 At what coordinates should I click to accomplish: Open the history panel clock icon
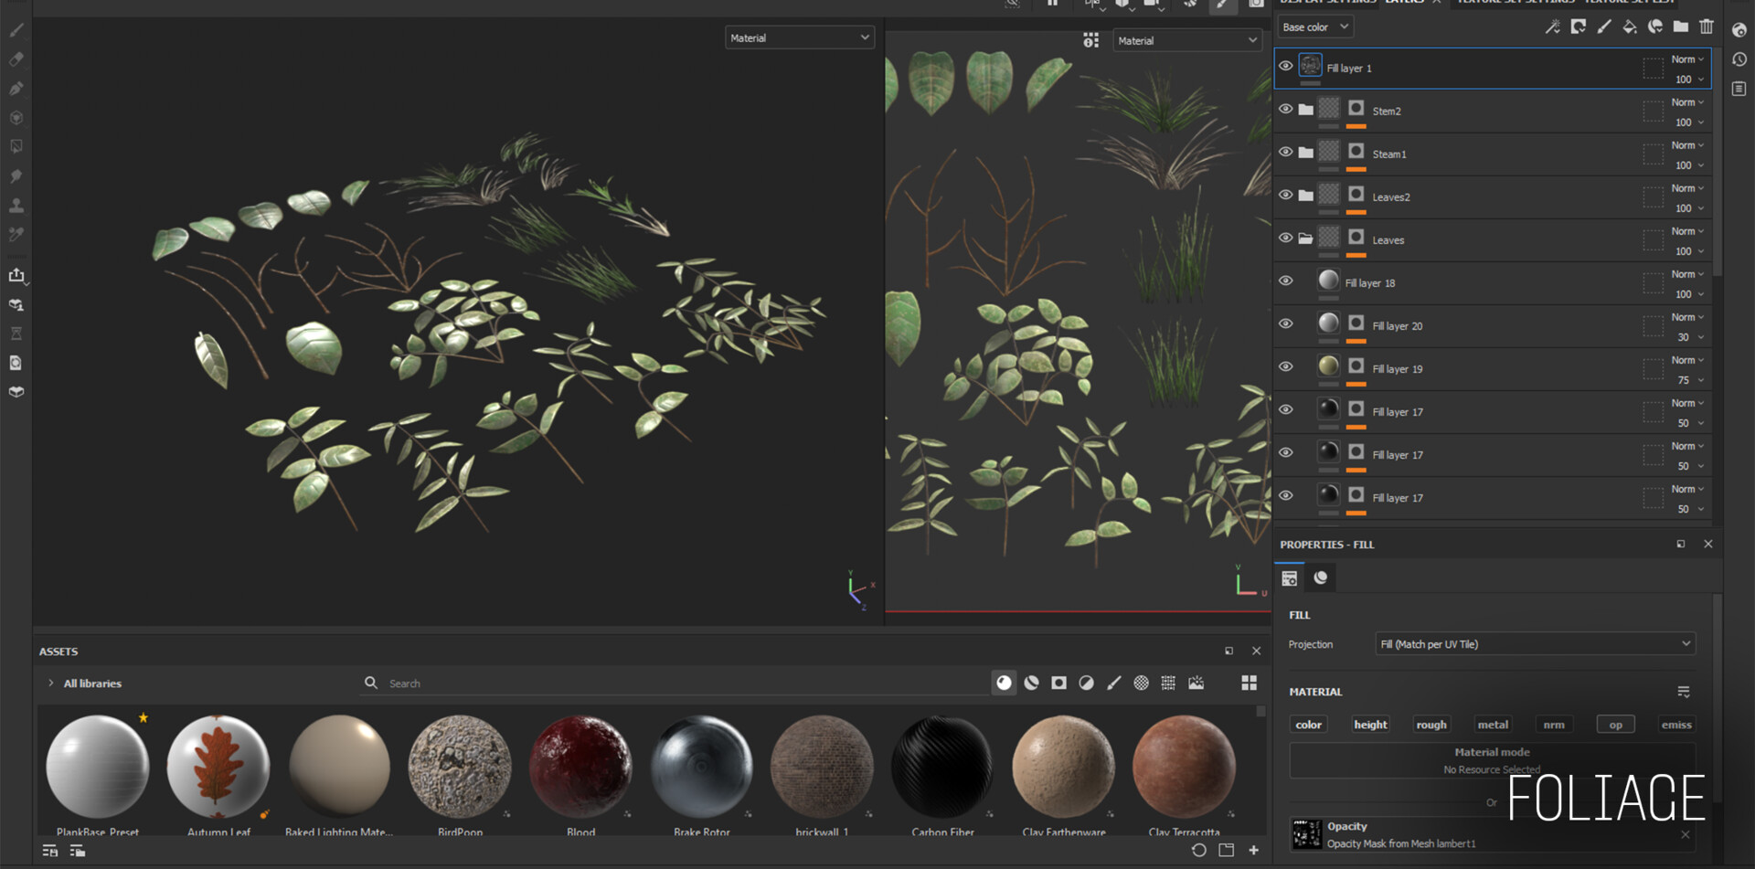point(1739,59)
